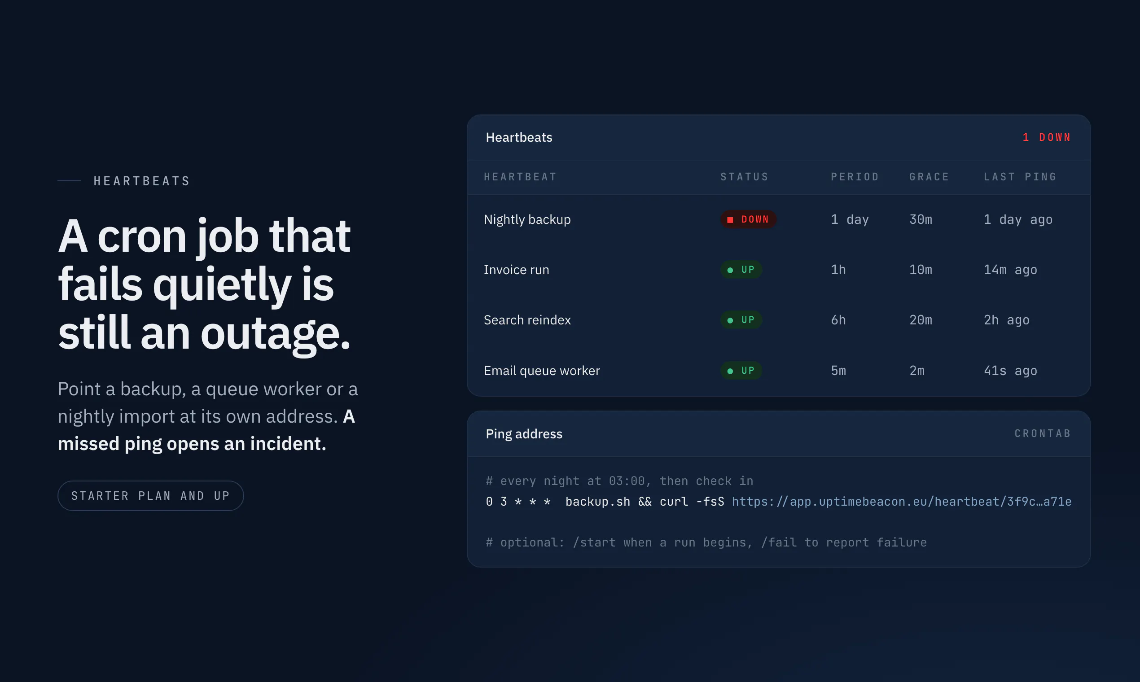The width and height of the screenshot is (1140, 682).
Task: Click the 'Ping address' card title
Action: [x=524, y=434]
